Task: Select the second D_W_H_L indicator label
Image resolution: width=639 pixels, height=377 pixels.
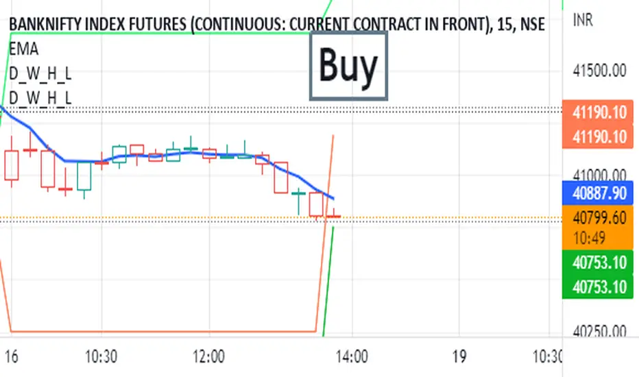Action: click(x=40, y=97)
